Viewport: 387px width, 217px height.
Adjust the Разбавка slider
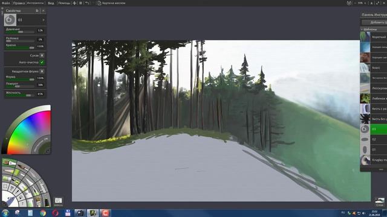pos(20,41)
